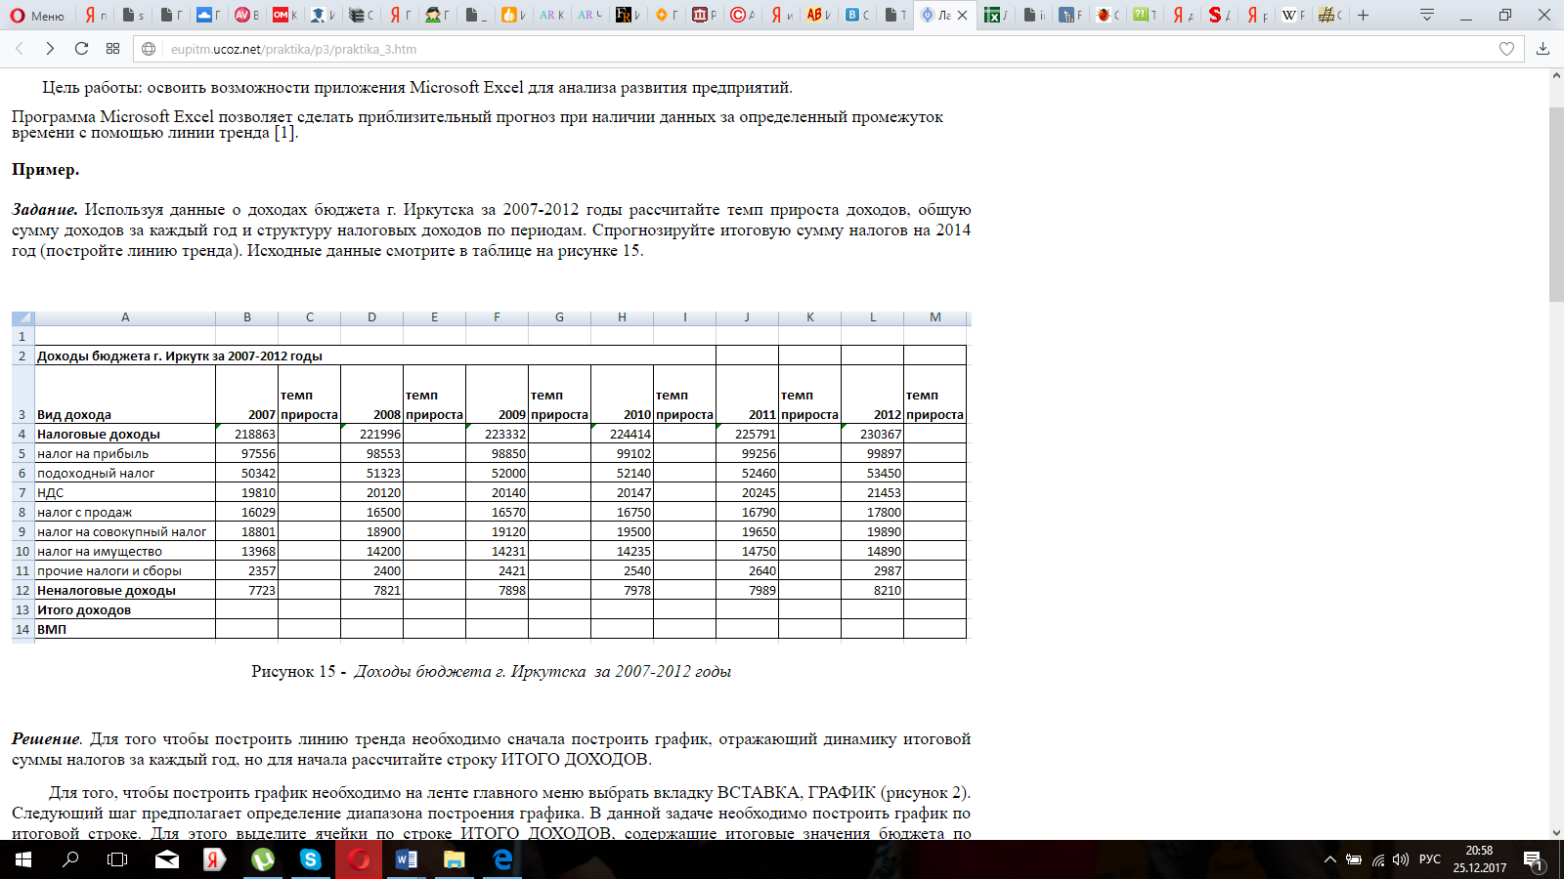This screenshot has width=1564, height=879.
Task: Open the Mail app on taskbar
Action: 167,859
